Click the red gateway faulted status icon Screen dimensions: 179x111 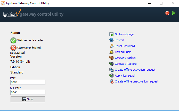point(13,48)
